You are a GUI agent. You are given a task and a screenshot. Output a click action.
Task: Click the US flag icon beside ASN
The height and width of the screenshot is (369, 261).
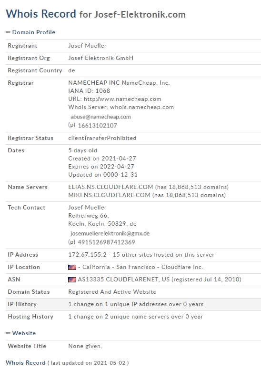point(72,279)
